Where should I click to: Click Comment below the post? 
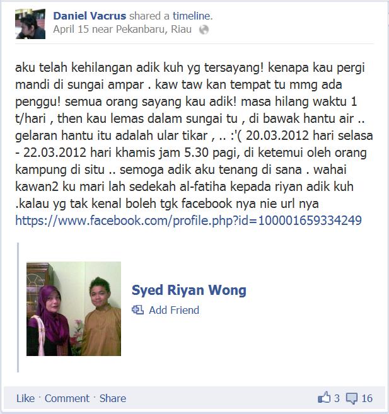click(x=67, y=398)
